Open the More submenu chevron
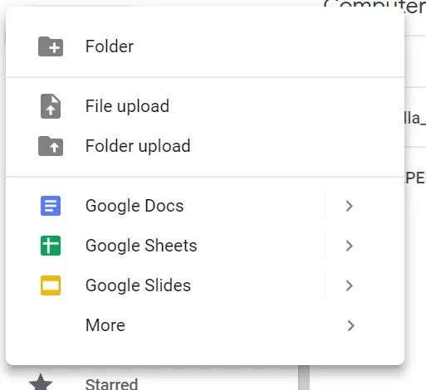This screenshot has height=390, width=426. tap(351, 325)
